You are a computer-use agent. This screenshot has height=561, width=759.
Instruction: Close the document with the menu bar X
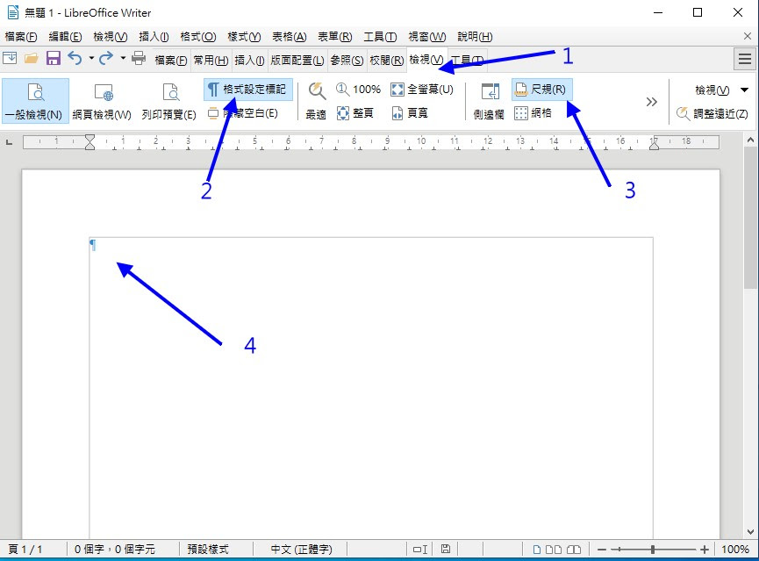[x=748, y=36]
